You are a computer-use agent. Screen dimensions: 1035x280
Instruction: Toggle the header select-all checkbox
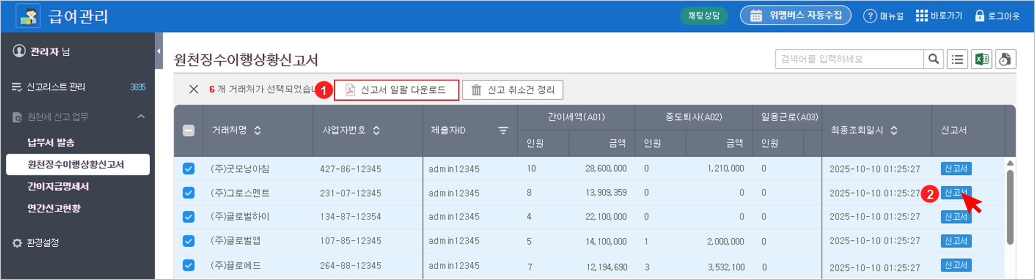pyautogui.click(x=189, y=131)
